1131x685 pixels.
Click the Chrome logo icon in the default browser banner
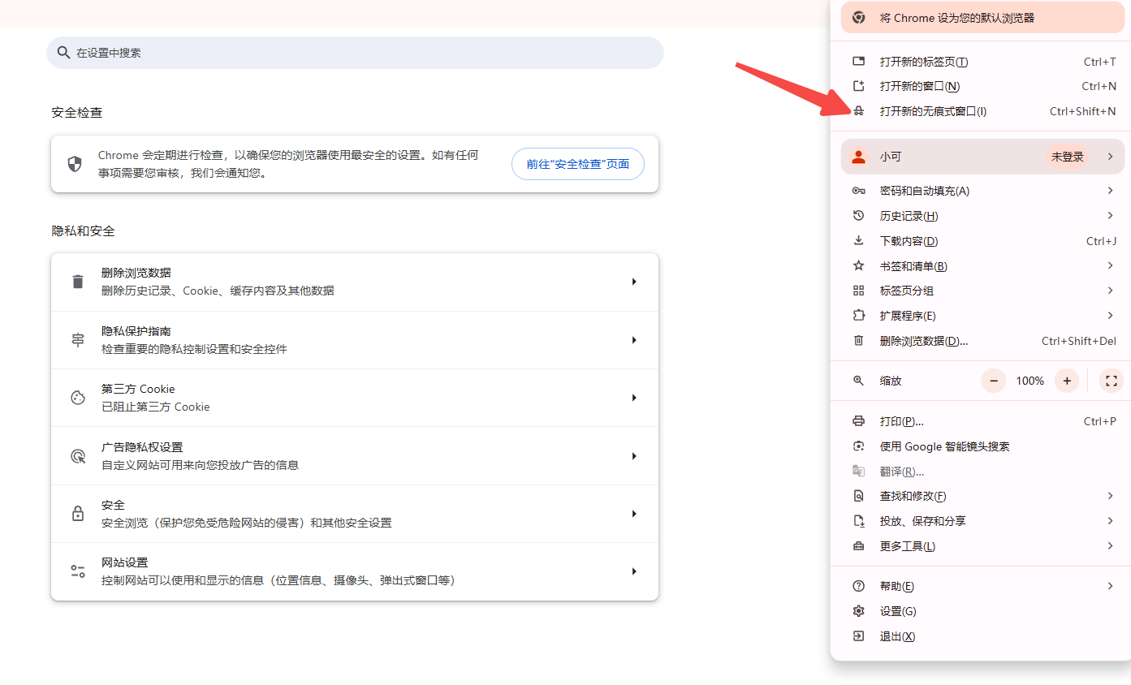[859, 17]
